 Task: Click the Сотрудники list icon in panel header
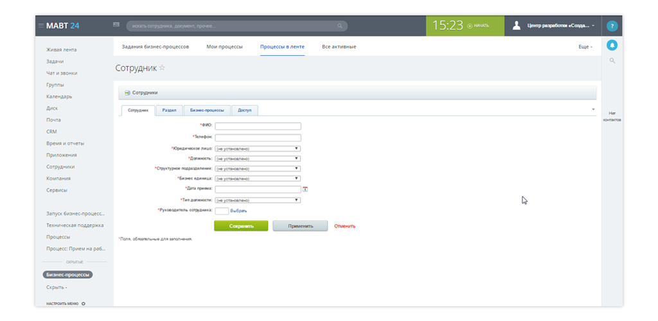click(x=127, y=93)
